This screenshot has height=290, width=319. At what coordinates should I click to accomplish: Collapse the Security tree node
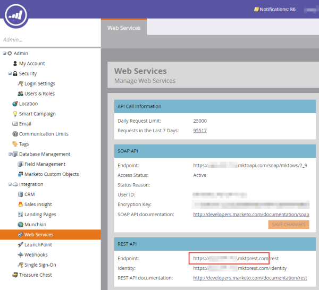pyautogui.click(x=10, y=73)
